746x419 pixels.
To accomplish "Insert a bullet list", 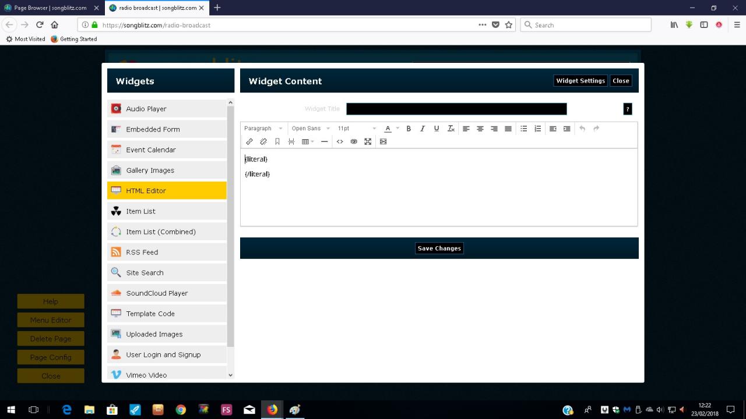I will pos(524,129).
